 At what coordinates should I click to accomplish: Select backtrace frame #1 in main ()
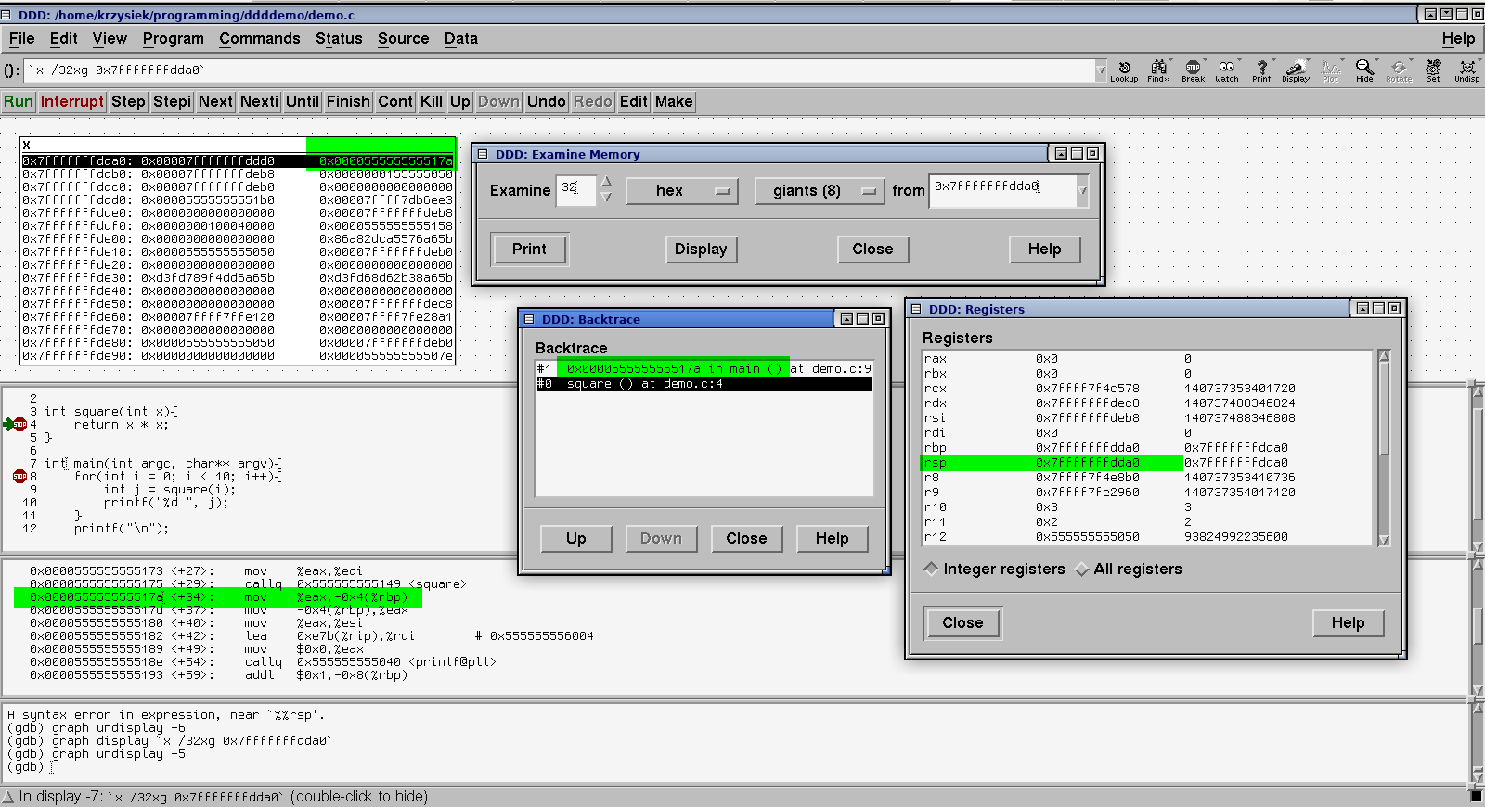[704, 369]
